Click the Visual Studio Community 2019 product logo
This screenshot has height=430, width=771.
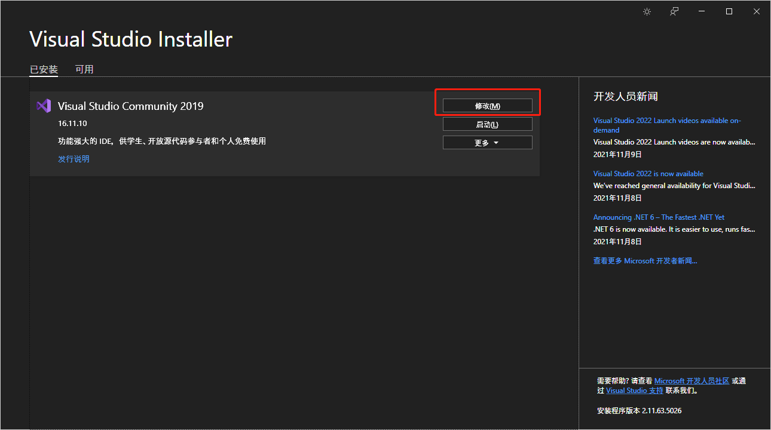[x=44, y=106]
